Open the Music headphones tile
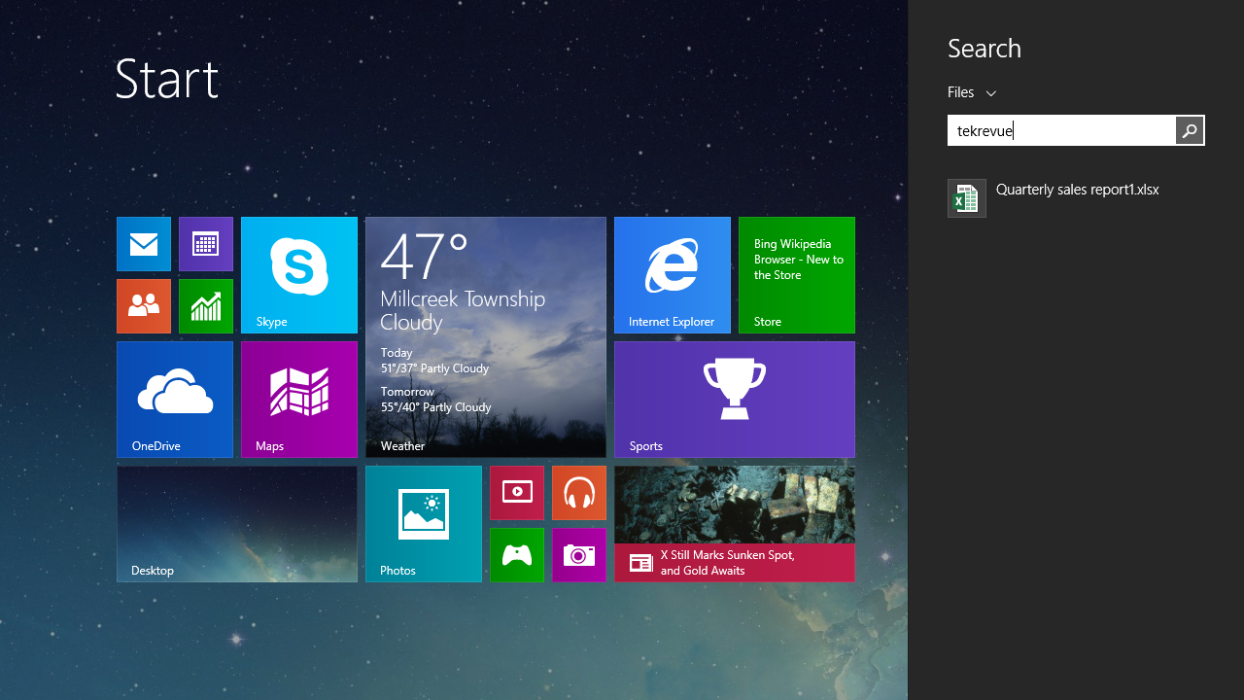This screenshot has width=1244, height=700. 579,493
